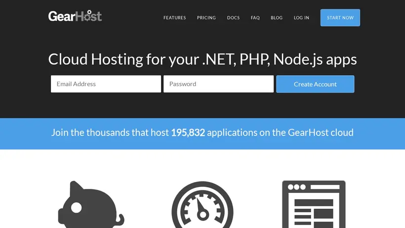Click the Cloud Hosting headline text
The image size is (405, 228).
(x=202, y=59)
